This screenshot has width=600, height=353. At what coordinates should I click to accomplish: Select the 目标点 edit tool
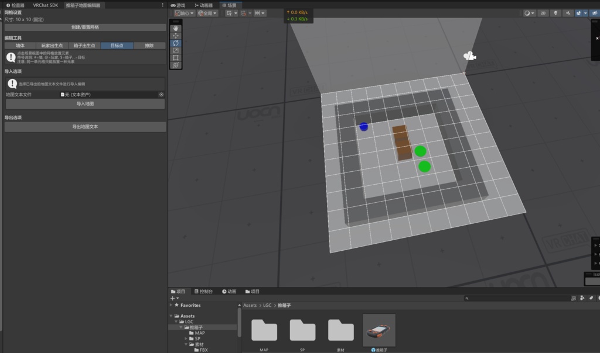117,46
